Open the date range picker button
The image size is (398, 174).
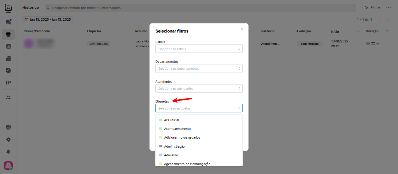tap(48, 20)
